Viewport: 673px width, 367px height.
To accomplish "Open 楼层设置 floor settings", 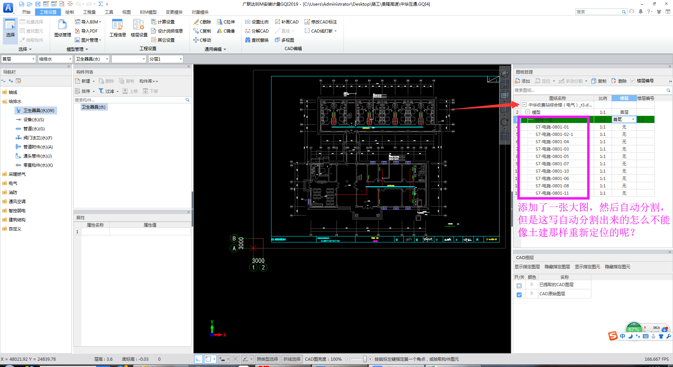I will tap(139, 28).
